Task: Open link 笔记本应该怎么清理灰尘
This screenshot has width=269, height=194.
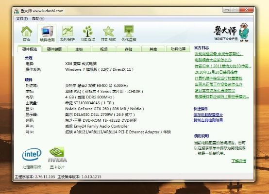Action: [x=215, y=91]
